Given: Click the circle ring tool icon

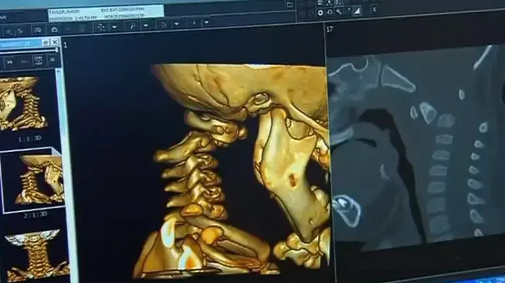Looking at the screenshot, I should coord(320,13).
